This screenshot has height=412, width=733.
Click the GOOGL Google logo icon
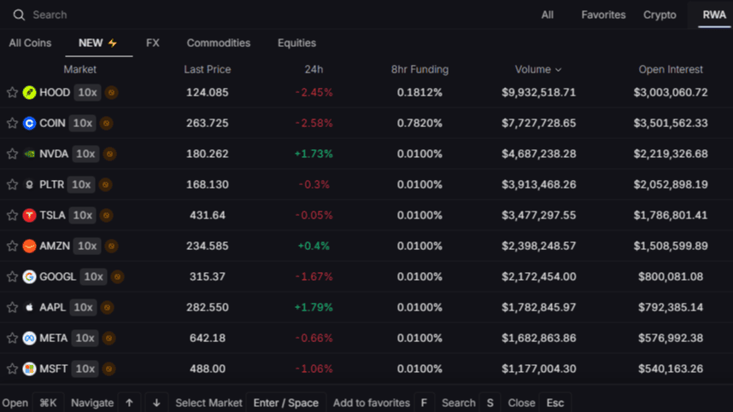(x=29, y=276)
